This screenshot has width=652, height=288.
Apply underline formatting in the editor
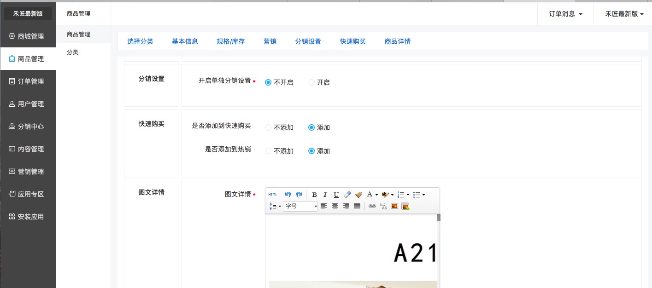click(336, 195)
